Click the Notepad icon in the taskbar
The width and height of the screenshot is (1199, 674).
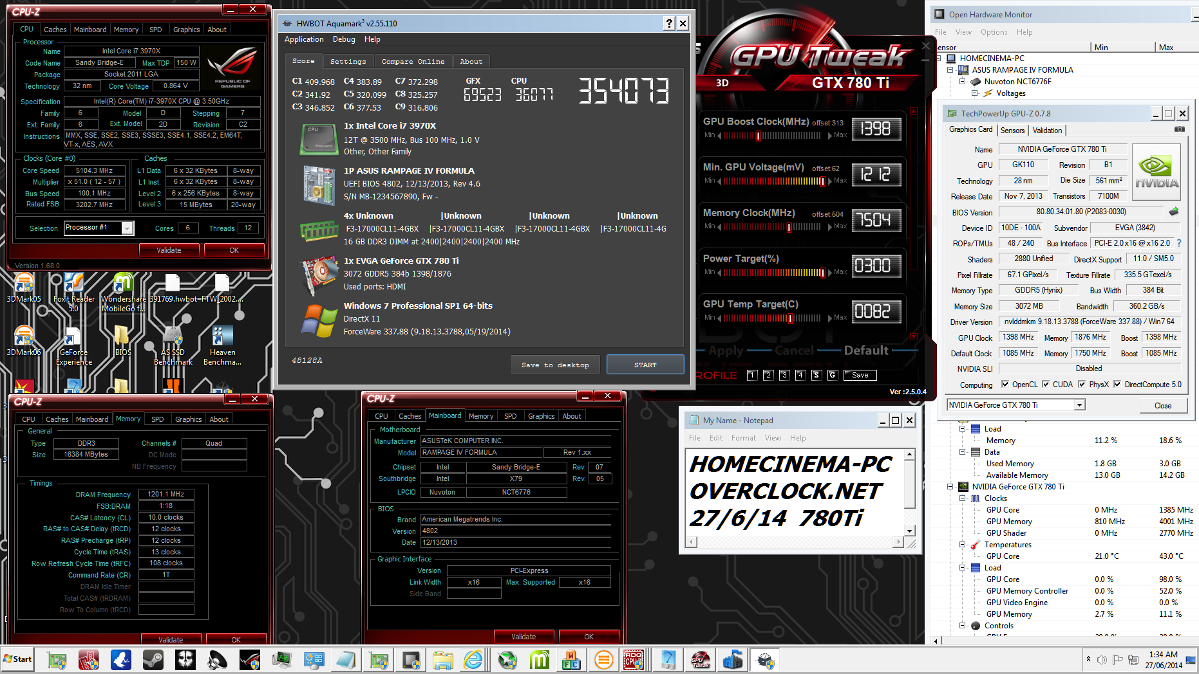point(346,660)
